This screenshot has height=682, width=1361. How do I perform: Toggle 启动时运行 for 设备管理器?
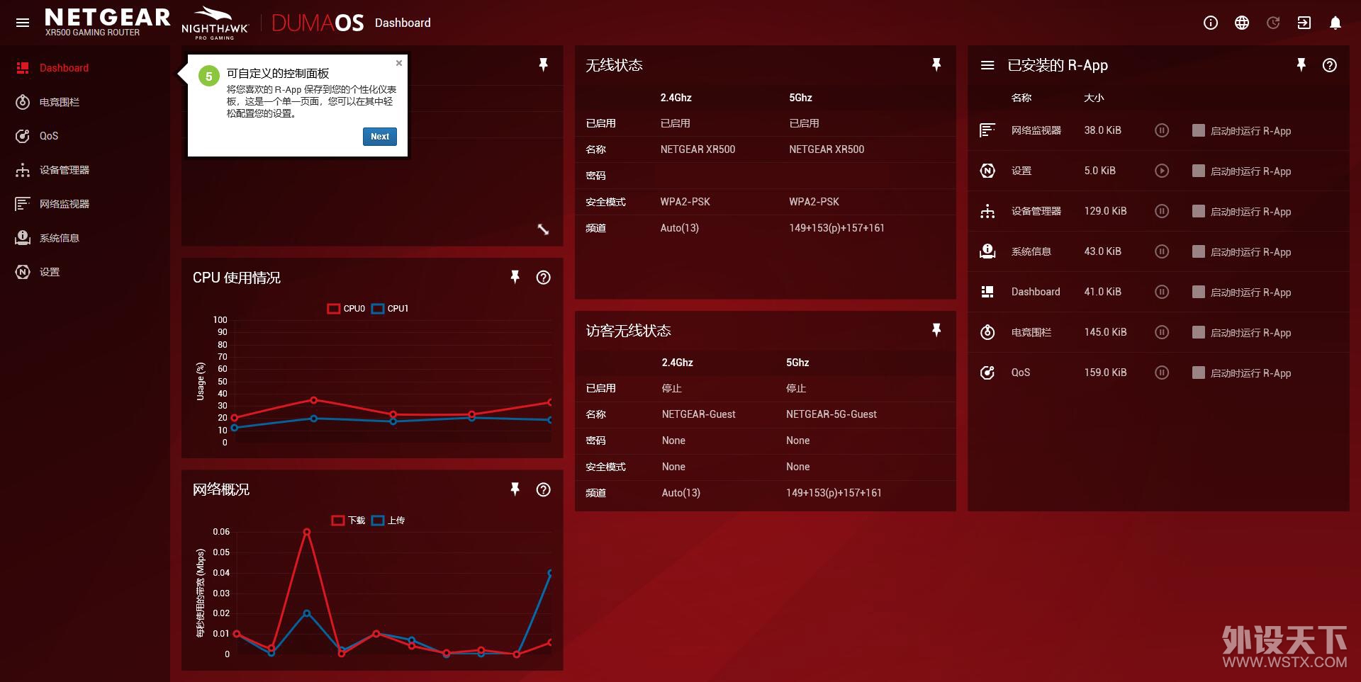pyautogui.click(x=1199, y=211)
